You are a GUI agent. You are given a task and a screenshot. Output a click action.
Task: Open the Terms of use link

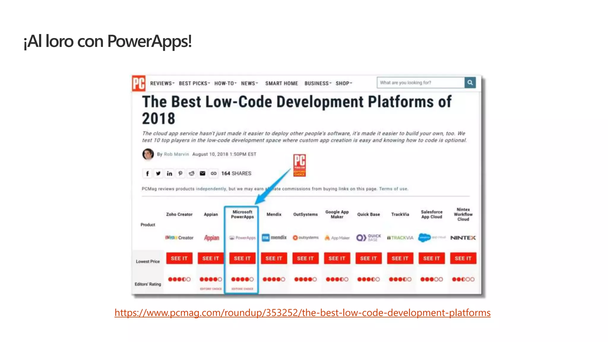[393, 189]
